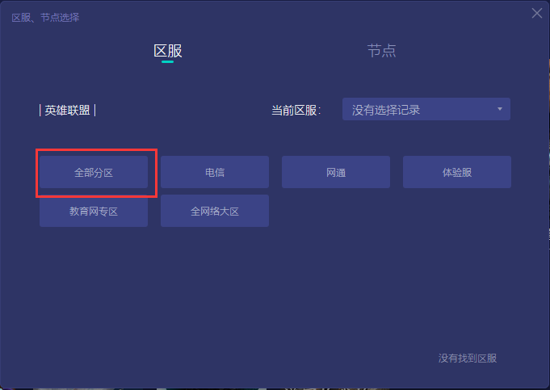Click the vertical bar right of 英雄联盟
The height and width of the screenshot is (390, 550).
(x=95, y=111)
